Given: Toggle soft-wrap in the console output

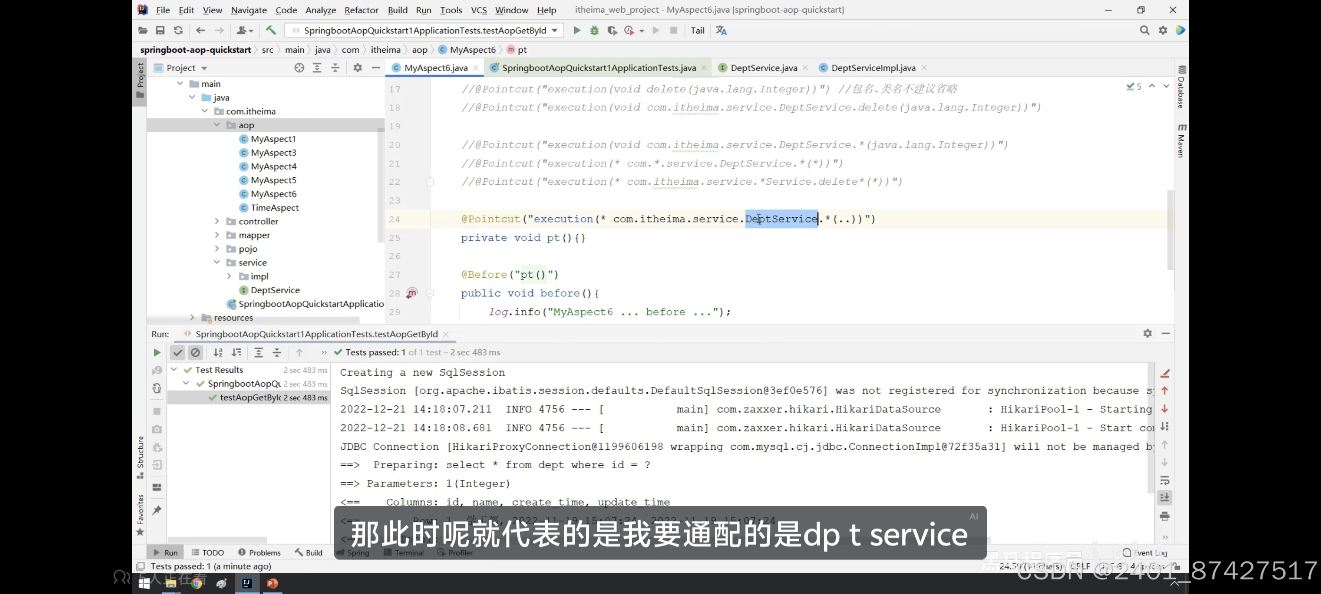Looking at the screenshot, I should point(1164,481).
